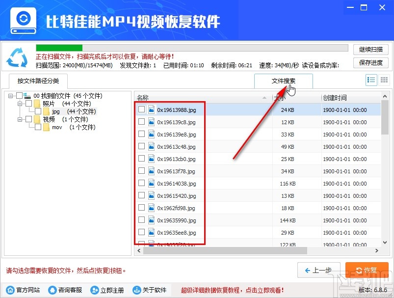Open the 文件搜索 tab

[x=284, y=81]
